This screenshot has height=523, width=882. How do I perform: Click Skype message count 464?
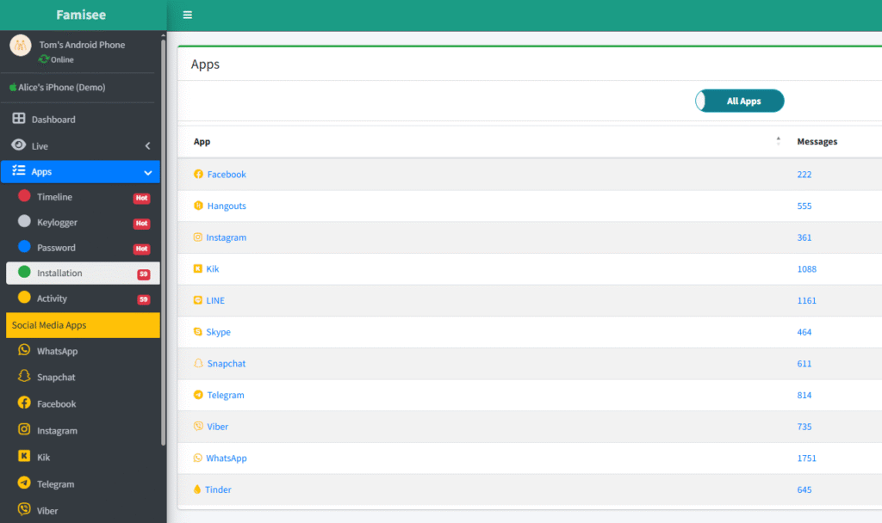tap(804, 331)
